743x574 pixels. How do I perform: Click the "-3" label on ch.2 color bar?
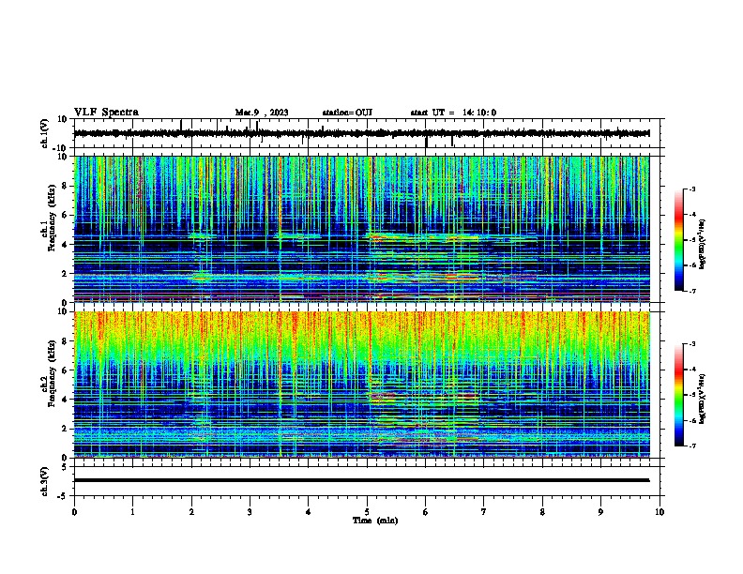(692, 344)
